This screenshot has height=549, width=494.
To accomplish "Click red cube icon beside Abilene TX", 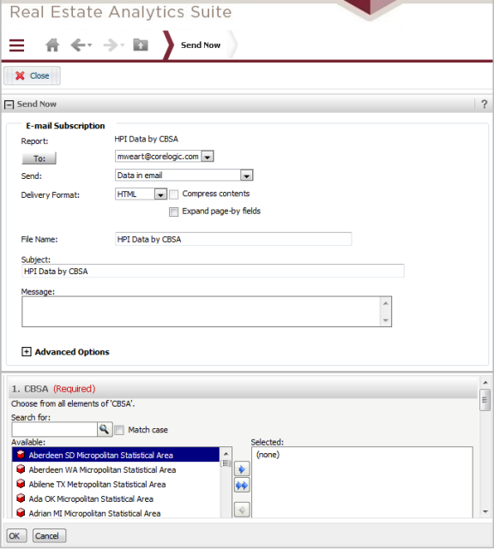I will point(21,484).
